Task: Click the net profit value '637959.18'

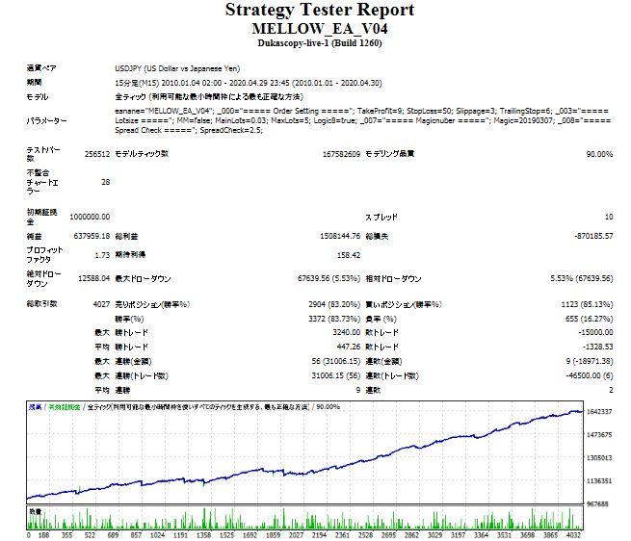Action: pos(92,236)
